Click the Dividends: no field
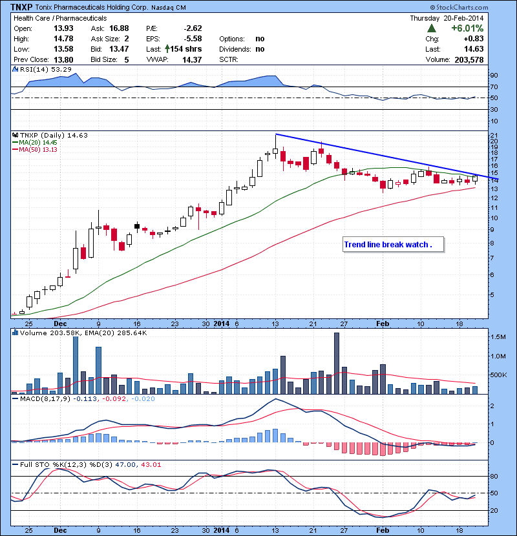 point(242,49)
